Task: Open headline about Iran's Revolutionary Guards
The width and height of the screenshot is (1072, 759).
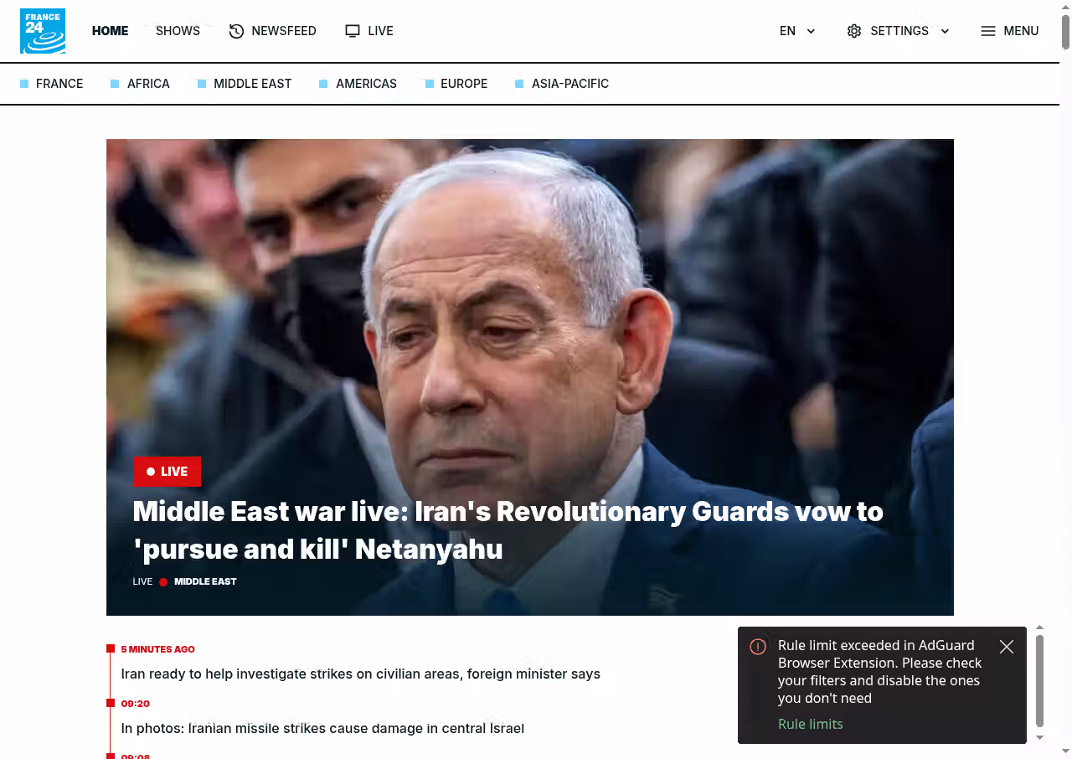Action: coord(508,530)
